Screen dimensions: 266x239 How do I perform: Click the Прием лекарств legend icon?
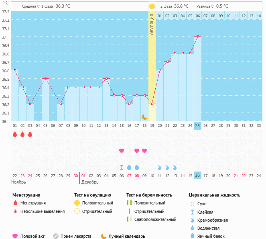(x=56, y=236)
